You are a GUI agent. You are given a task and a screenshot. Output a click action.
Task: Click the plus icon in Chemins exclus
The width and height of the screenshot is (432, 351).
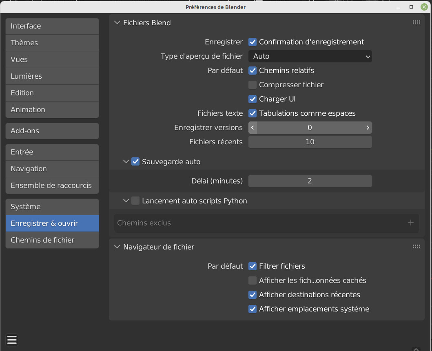pos(410,223)
